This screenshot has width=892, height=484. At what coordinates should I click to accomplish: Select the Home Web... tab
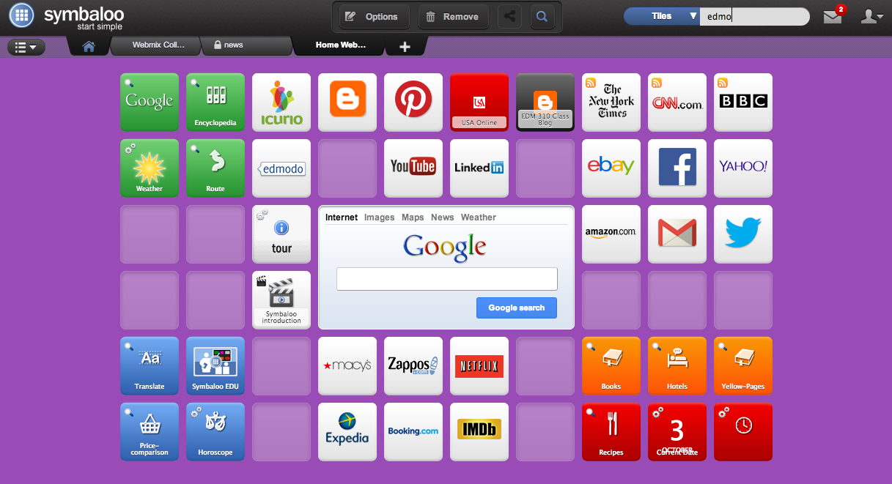coord(340,45)
